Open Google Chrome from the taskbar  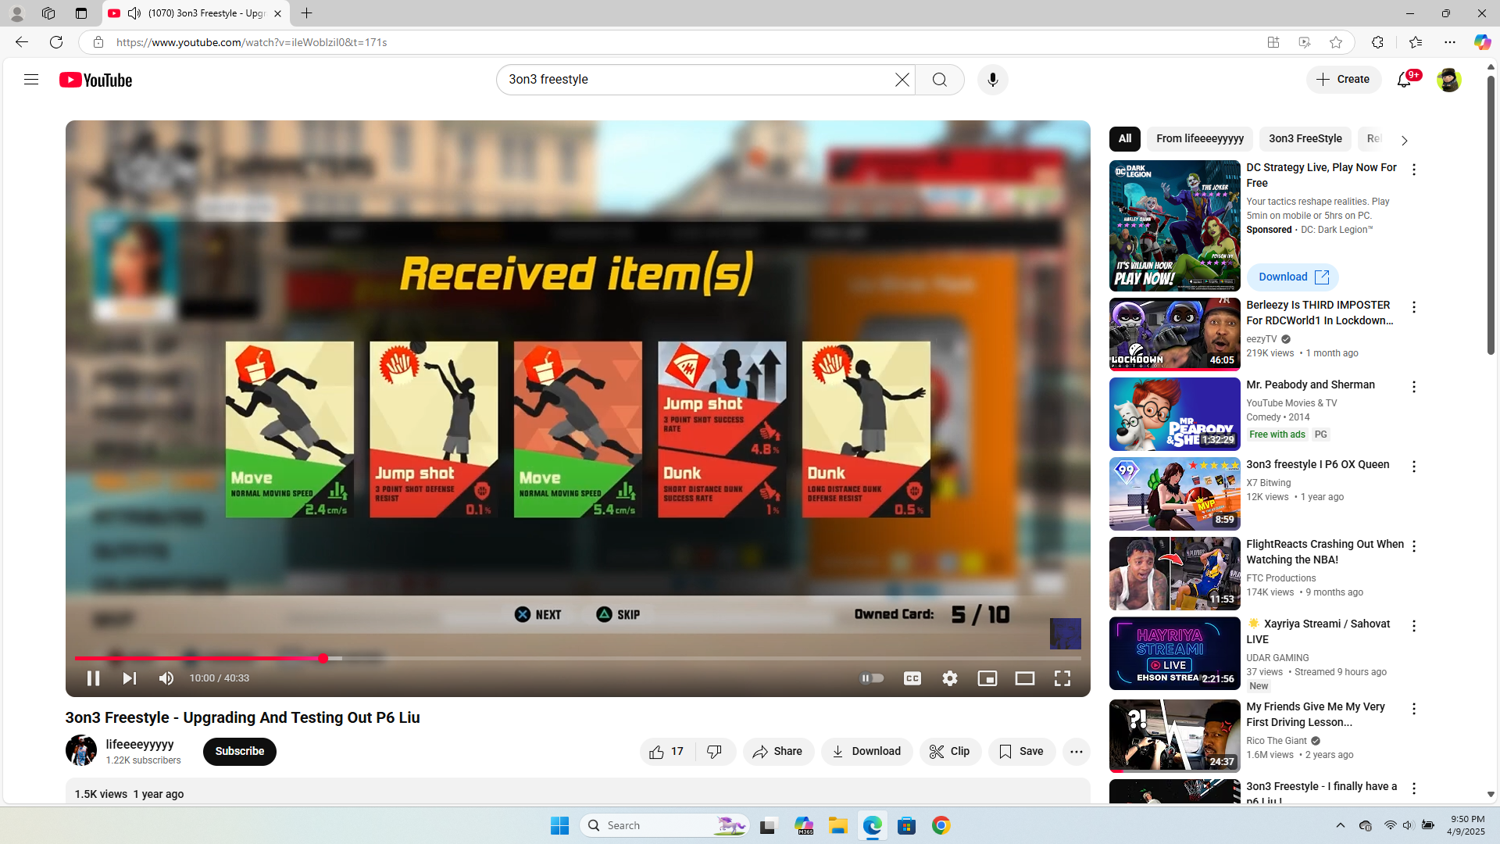click(941, 825)
